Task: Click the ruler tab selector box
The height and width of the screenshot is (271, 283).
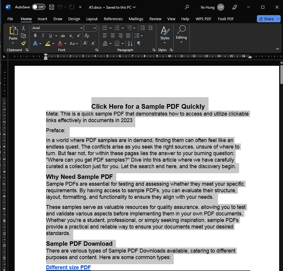Action: click(4, 56)
